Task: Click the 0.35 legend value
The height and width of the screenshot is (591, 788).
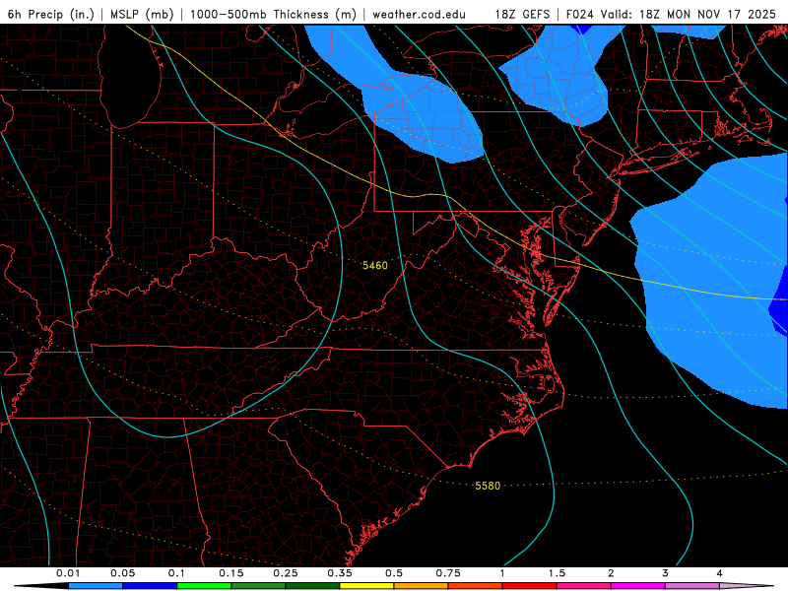Action: 340,573
